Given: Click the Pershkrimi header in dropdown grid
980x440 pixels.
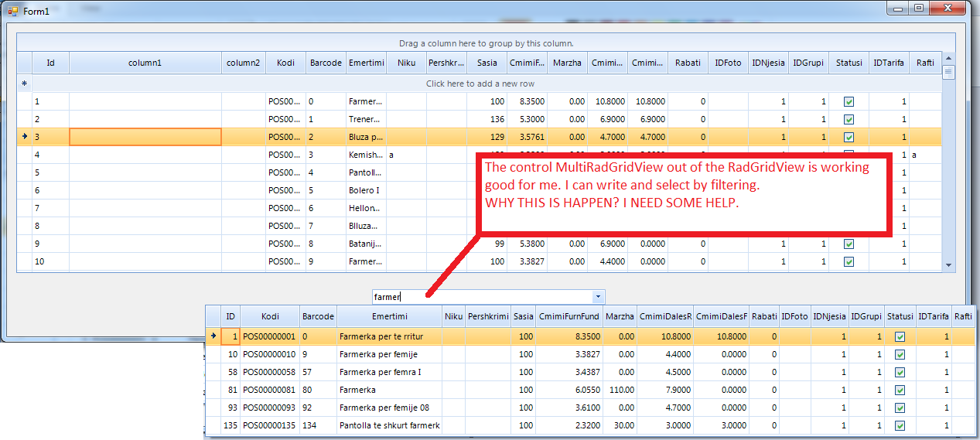Looking at the screenshot, I should [488, 316].
